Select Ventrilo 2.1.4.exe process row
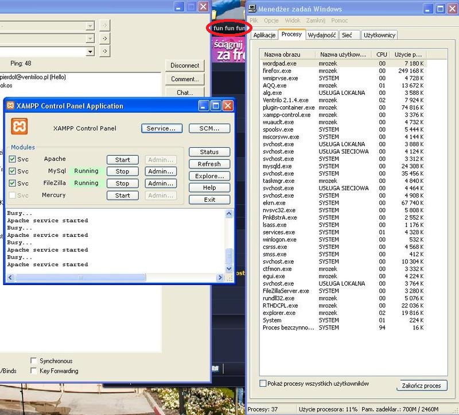 [343, 100]
